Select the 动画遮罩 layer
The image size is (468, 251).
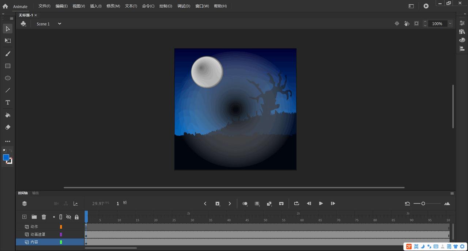pos(38,235)
